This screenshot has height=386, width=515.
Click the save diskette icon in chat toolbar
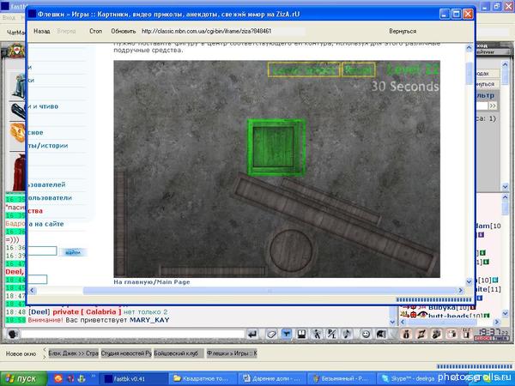pos(301,335)
